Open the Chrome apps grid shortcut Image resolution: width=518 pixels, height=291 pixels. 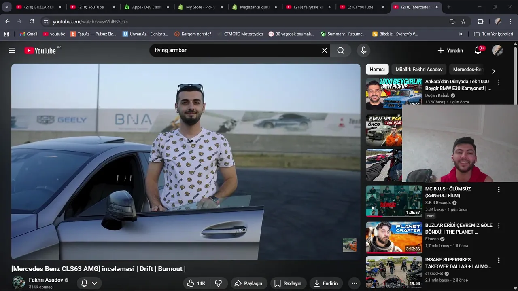tap(6, 34)
